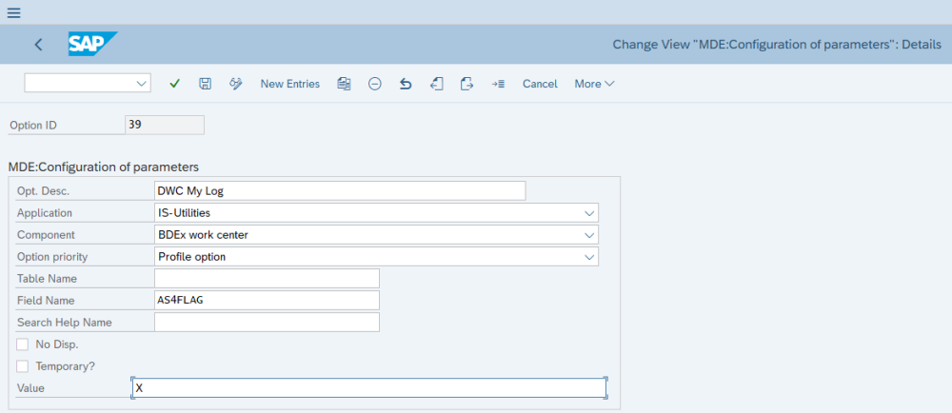
Task: Click the other entry list icon
Action: 498,84
